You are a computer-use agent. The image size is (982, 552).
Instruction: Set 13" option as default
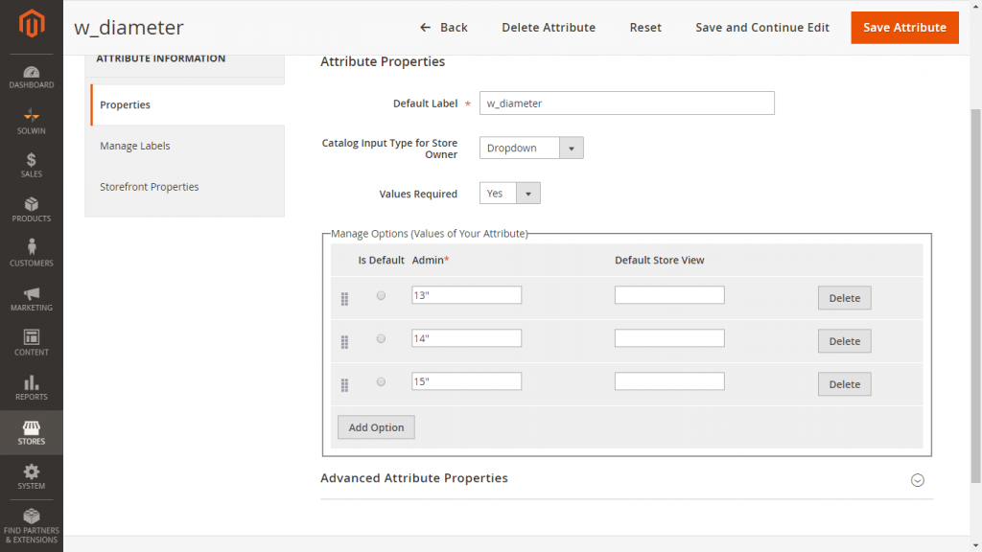point(381,296)
